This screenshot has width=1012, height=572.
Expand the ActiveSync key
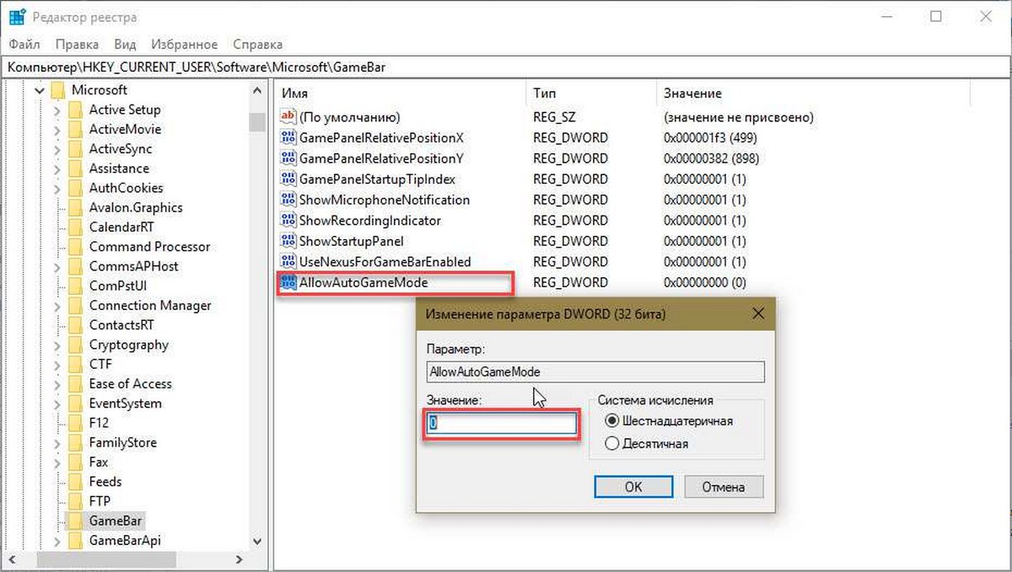coord(57,148)
